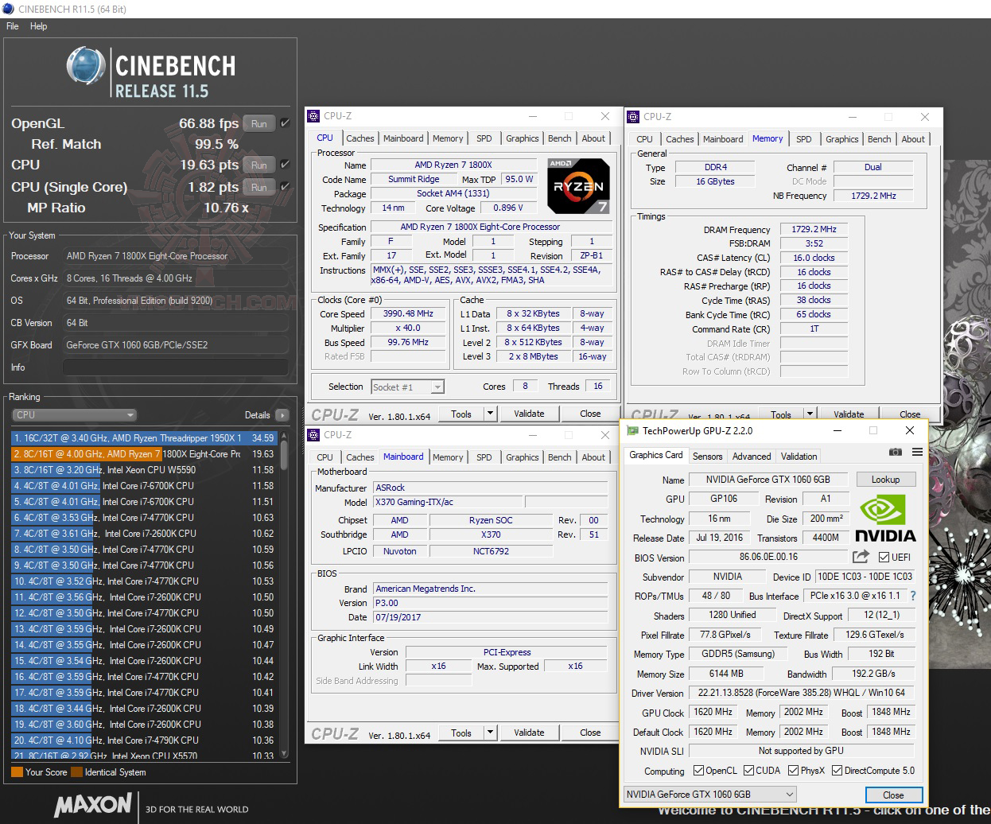
Task: Open the Help menu in Cinebench
Action: [39, 26]
